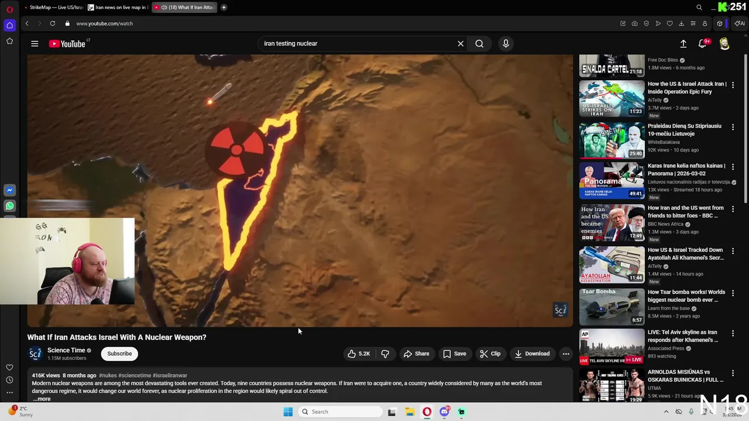This screenshot has width=749, height=421.
Task: Start voice search with microphone
Action: [506, 44]
